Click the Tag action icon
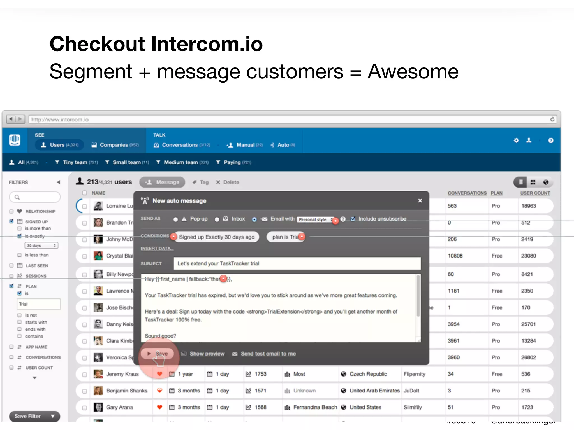The image size is (574, 430). 195,182
